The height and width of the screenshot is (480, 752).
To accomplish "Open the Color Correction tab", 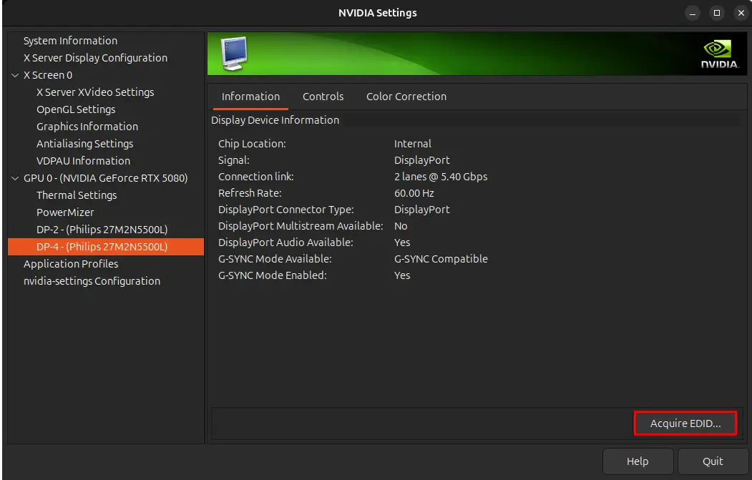I will point(406,97).
